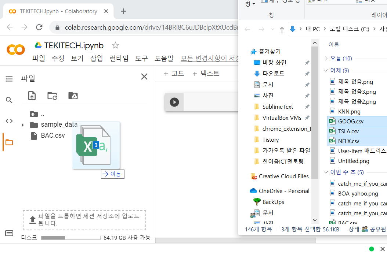Click 로컬 디스크 (C:) breadcrumb
This screenshot has width=387, height=253.
tap(350, 29)
